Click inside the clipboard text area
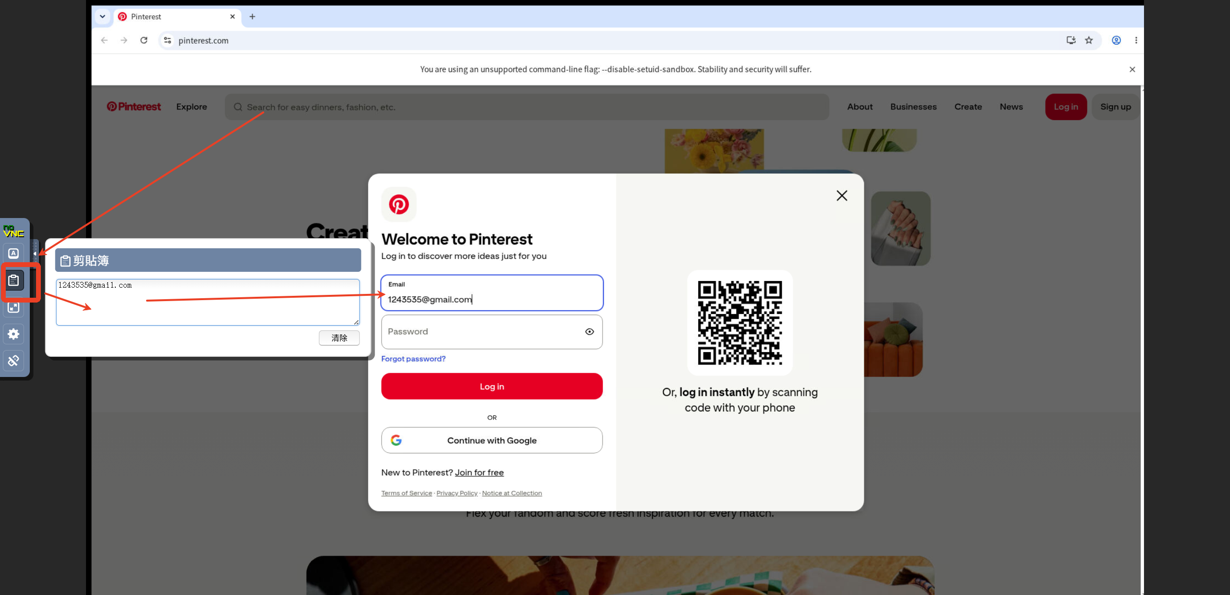 (208, 302)
